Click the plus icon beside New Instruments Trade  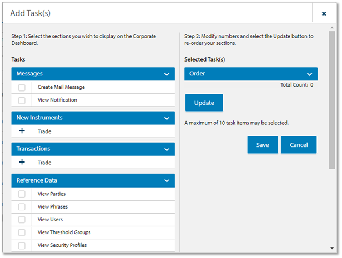[22, 131]
